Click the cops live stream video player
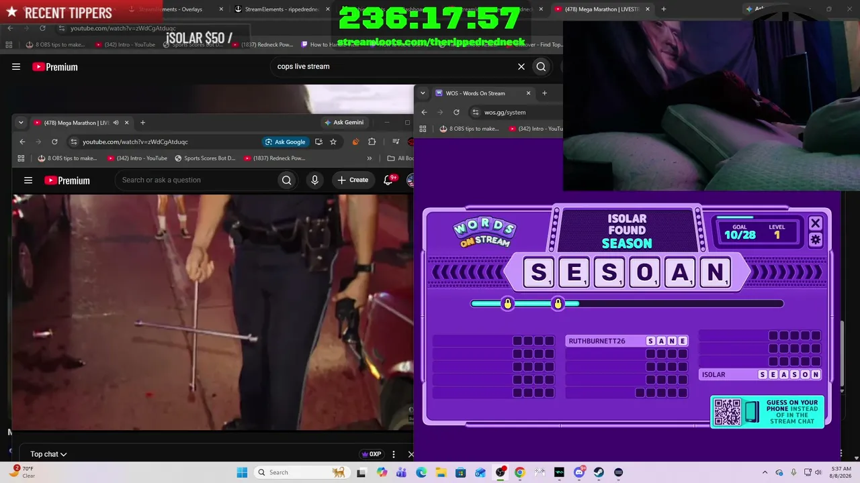The width and height of the screenshot is (860, 483). tap(212, 312)
